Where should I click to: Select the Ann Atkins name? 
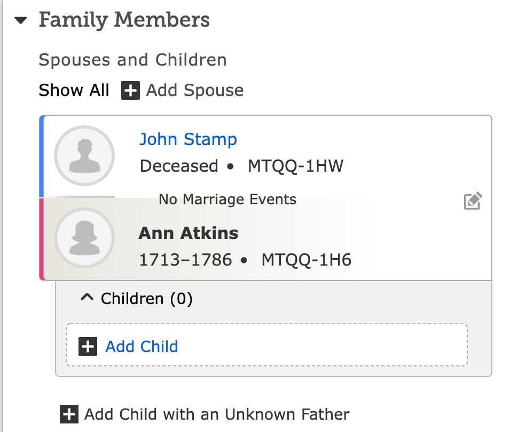(x=189, y=233)
